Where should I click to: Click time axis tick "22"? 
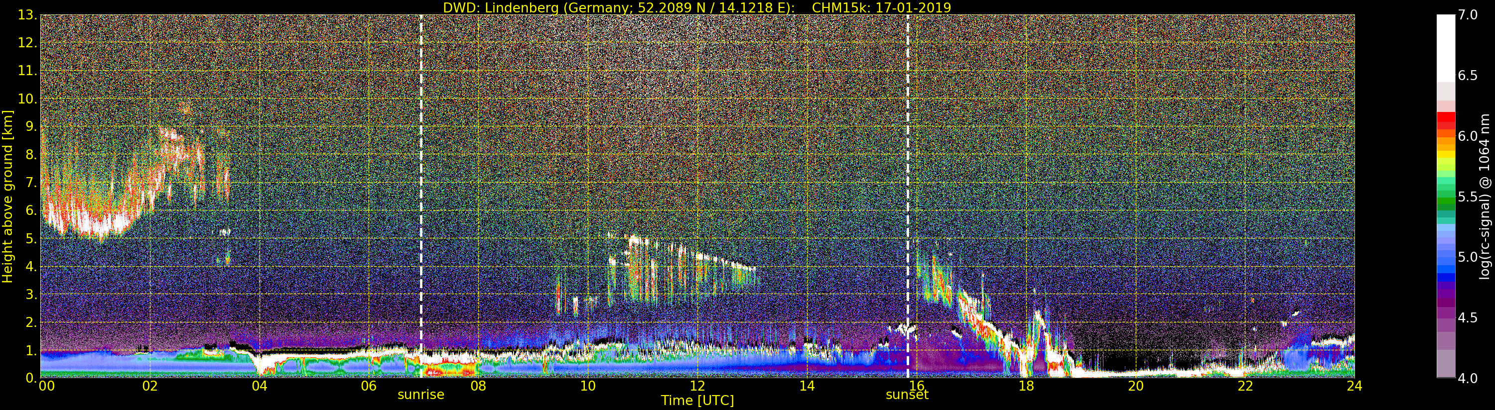(1245, 386)
